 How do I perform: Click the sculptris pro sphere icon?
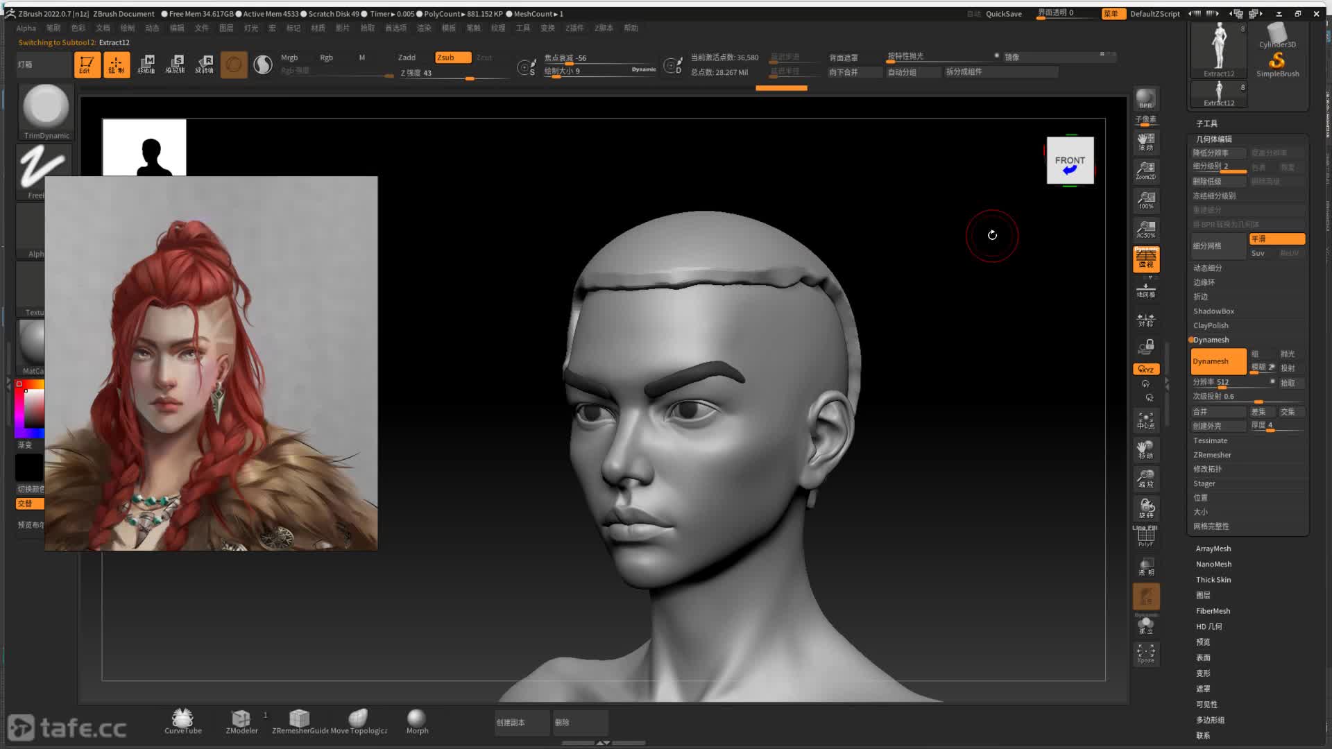pyautogui.click(x=263, y=64)
